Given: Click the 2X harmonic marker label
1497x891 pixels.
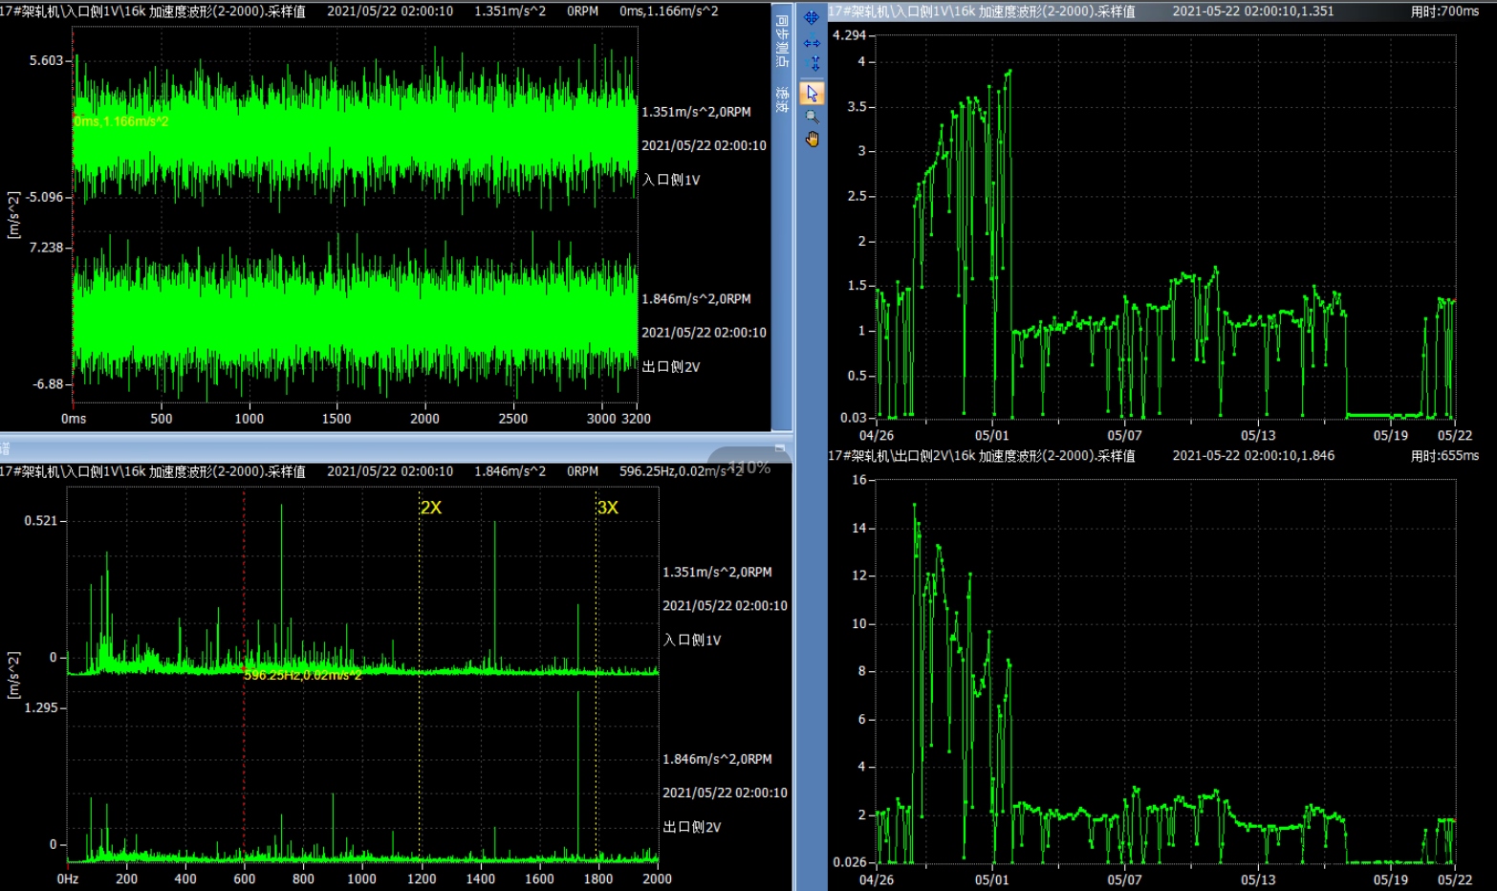Looking at the screenshot, I should coord(431,508).
